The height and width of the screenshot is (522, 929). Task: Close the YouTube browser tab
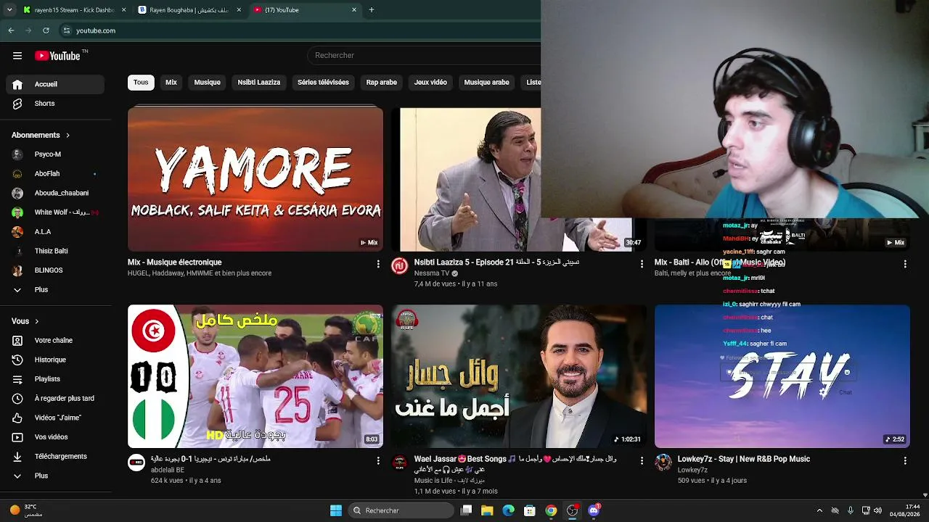tap(354, 10)
